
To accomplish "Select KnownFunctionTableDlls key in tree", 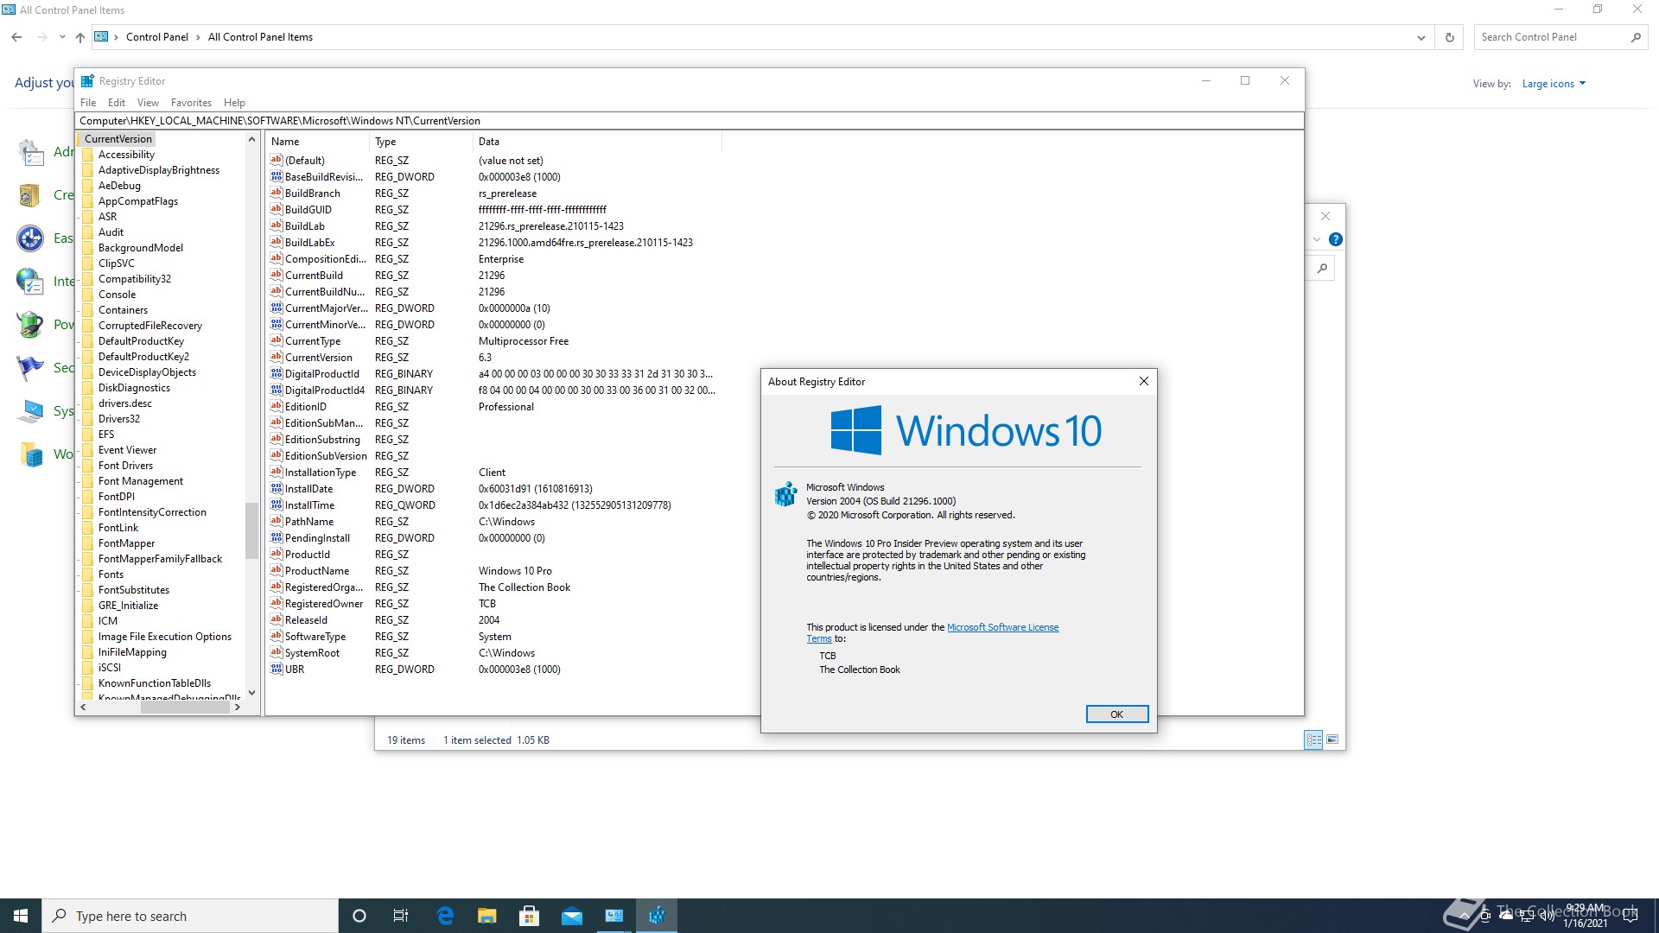I will tap(155, 683).
